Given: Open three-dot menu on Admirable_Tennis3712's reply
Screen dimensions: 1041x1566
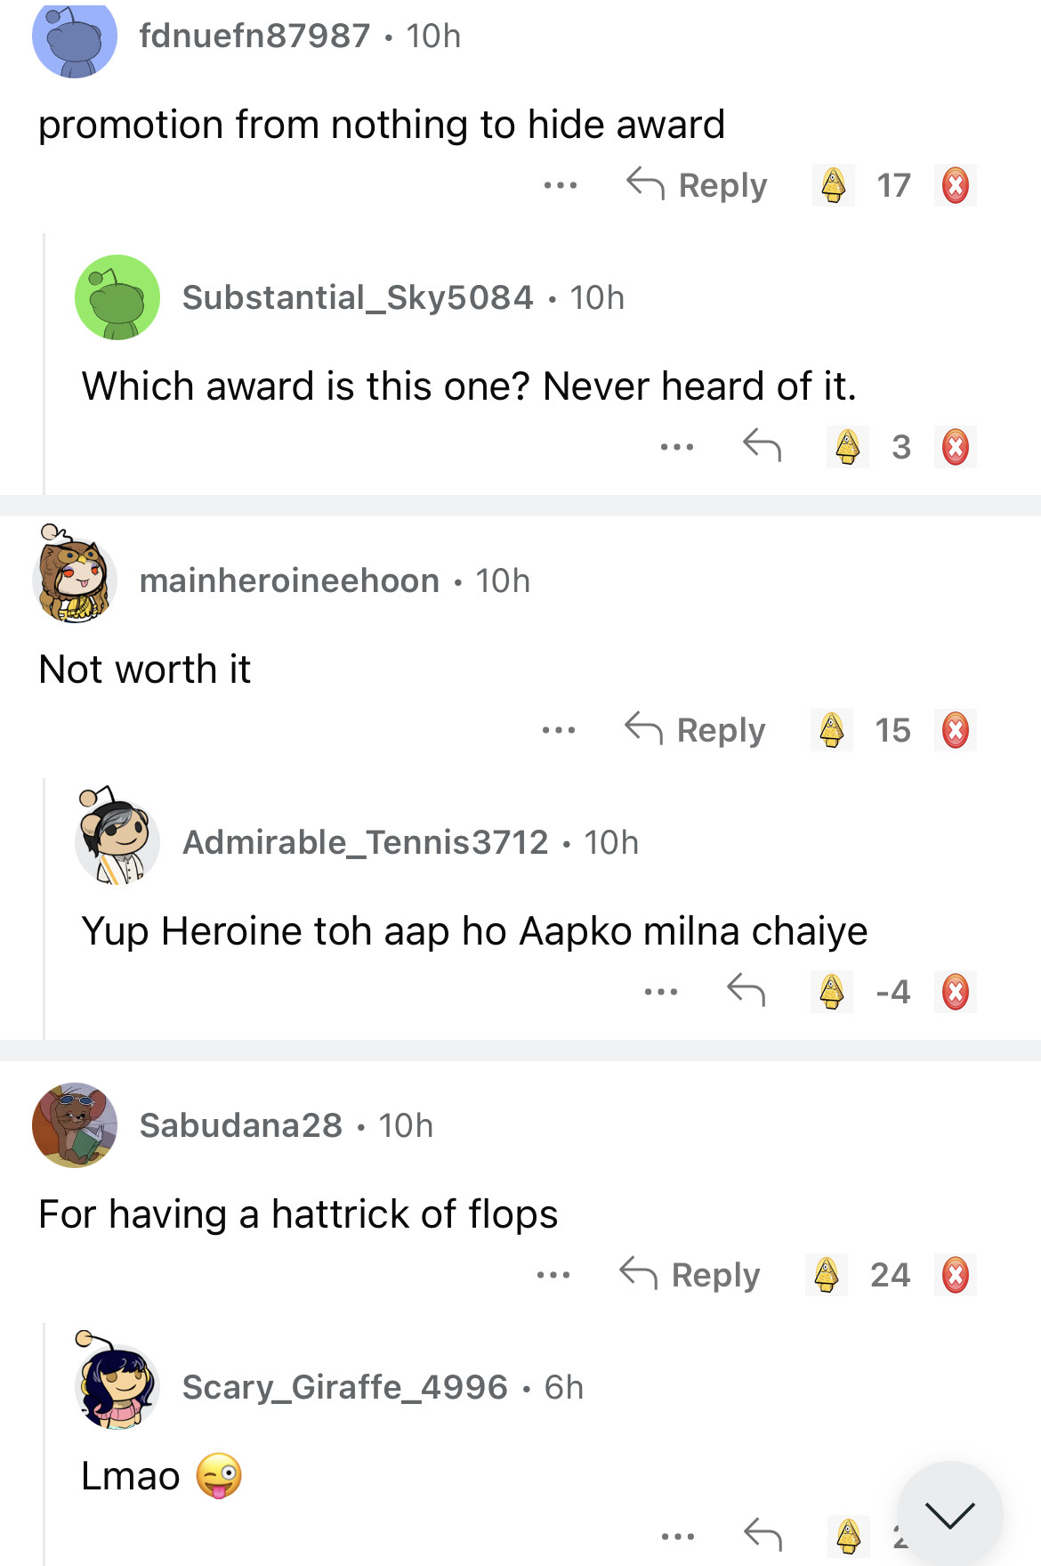Looking at the screenshot, I should [661, 991].
